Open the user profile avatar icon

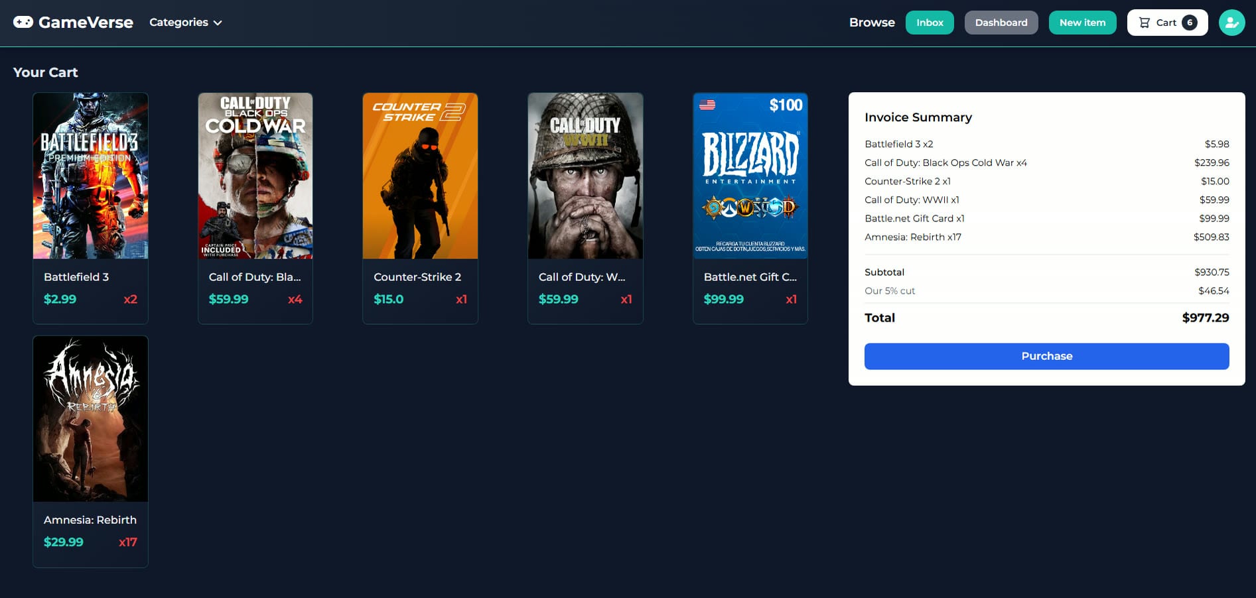click(1231, 23)
